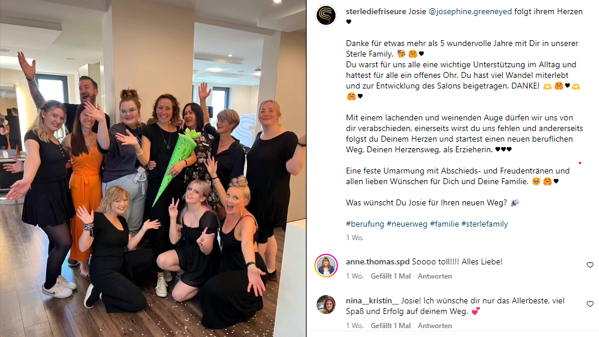This screenshot has height=337, width=599.
Task: Click the post's 1 Wo. timestamp
Action: 354,238
